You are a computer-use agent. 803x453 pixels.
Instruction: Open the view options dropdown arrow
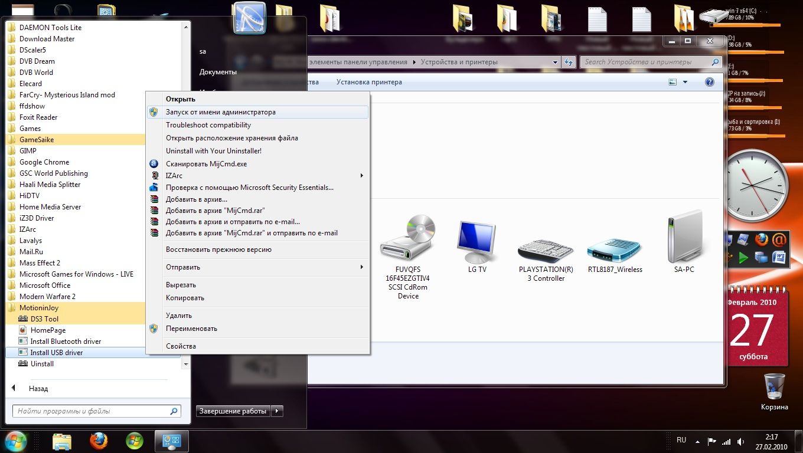pyautogui.click(x=685, y=83)
